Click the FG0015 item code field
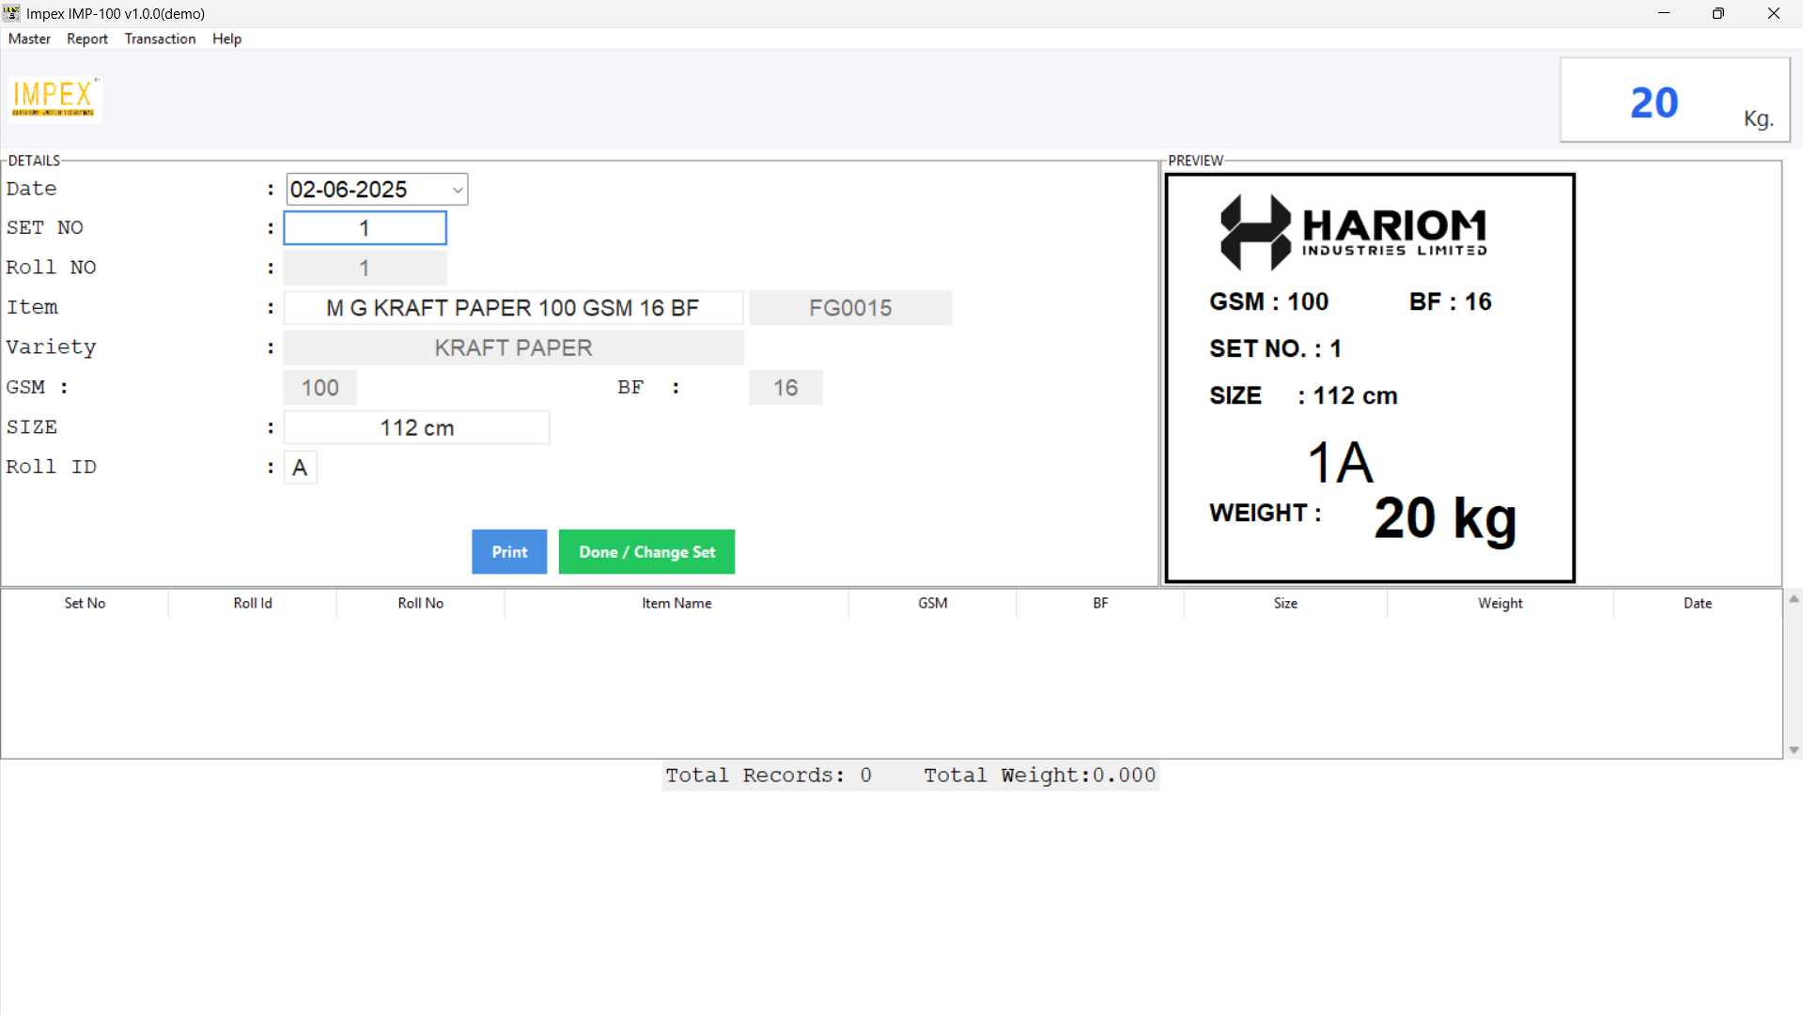Viewport: 1803px width, 1015px height. point(849,307)
